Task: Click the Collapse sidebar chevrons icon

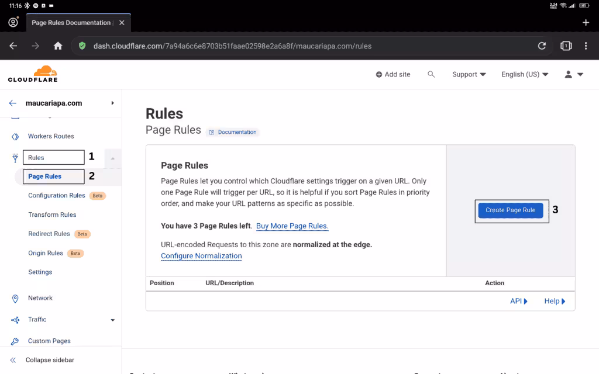Action: [13, 360]
